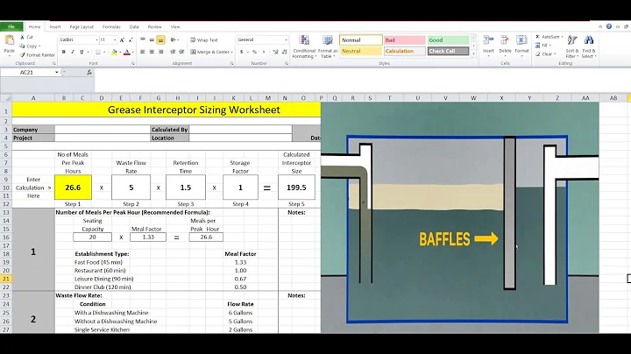Activate the Format Painter brush
This screenshot has height=354, width=631.
(38, 54)
